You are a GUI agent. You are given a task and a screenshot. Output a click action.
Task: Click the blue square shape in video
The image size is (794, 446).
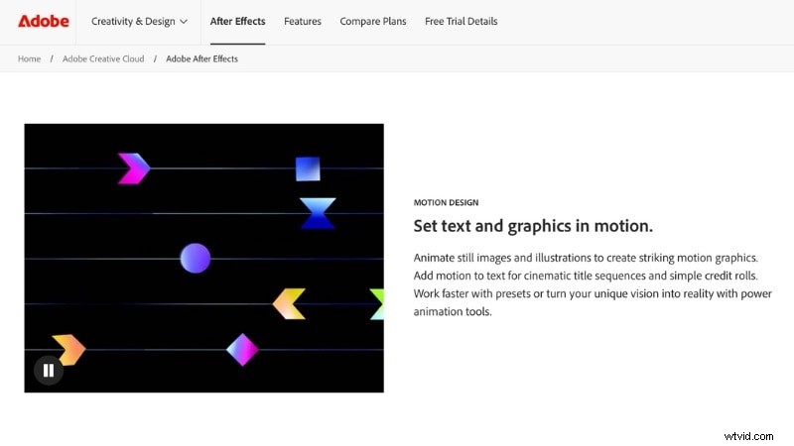coord(308,168)
